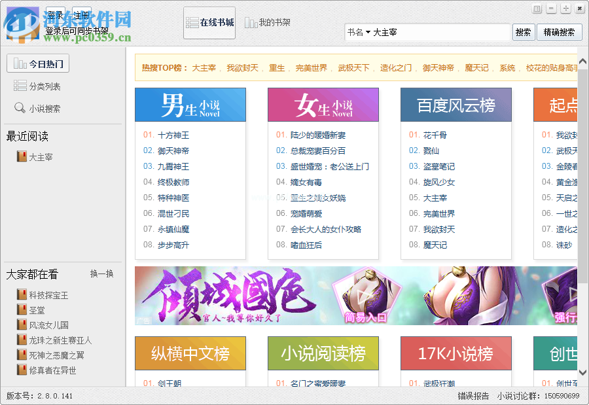The height and width of the screenshot is (405, 589).
Task: Open the 小说搜索 magnifier icon
Action: 21,107
